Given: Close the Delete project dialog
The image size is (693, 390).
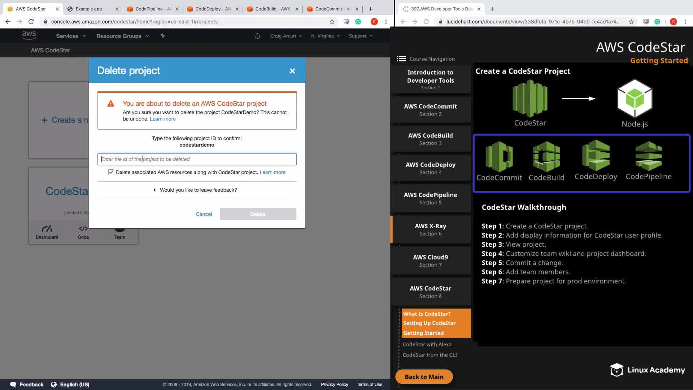Looking at the screenshot, I should tap(292, 71).
